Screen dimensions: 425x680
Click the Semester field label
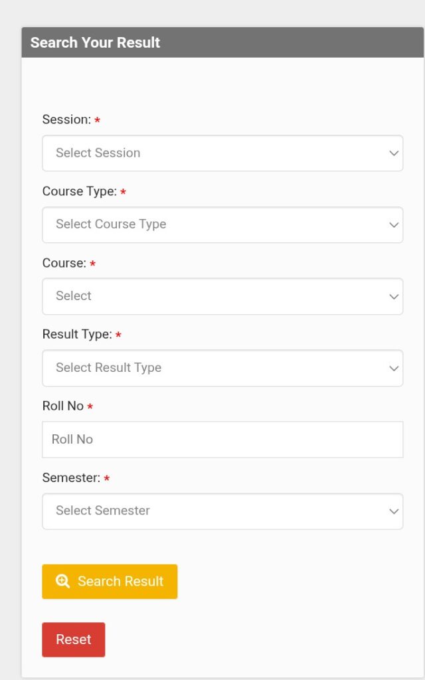coord(72,477)
